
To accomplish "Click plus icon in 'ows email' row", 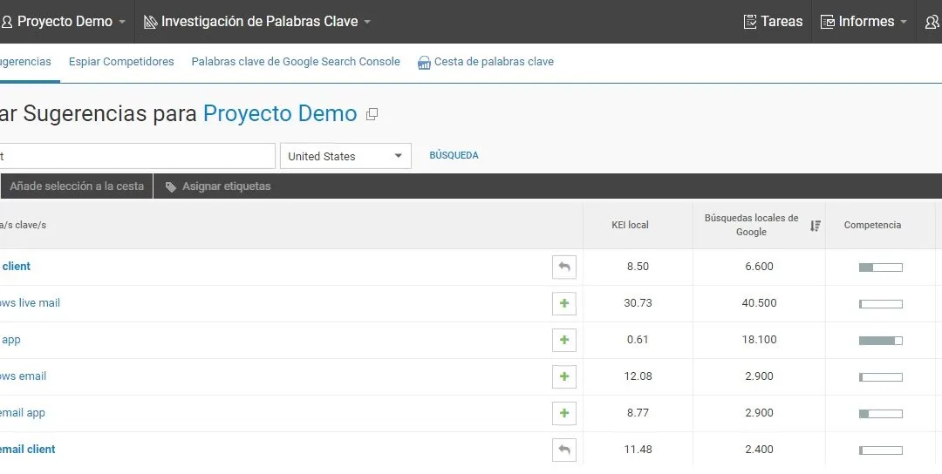I will coord(564,376).
